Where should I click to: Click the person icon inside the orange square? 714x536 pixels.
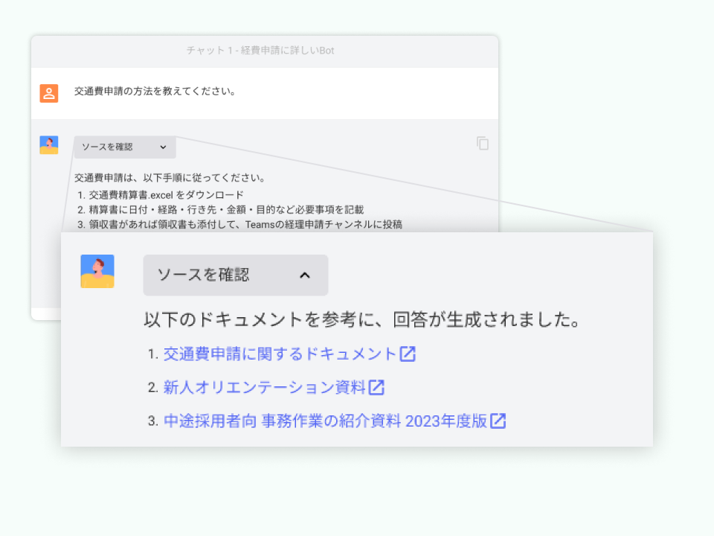pos(48,92)
